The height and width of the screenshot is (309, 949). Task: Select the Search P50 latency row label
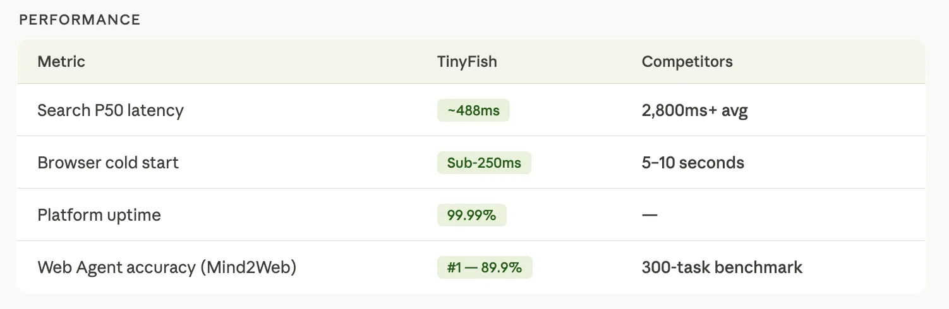coord(111,110)
